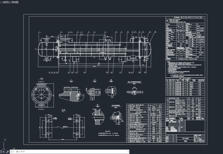This screenshot has height=154, width=223.
Task: Select the DESIGN SPECIFICATION title text
Action: pos(191,17)
